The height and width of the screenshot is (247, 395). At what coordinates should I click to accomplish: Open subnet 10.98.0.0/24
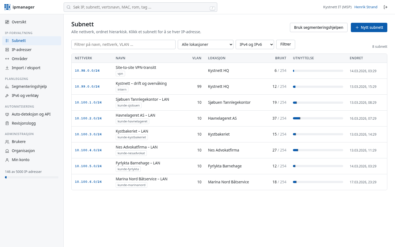tap(87, 71)
